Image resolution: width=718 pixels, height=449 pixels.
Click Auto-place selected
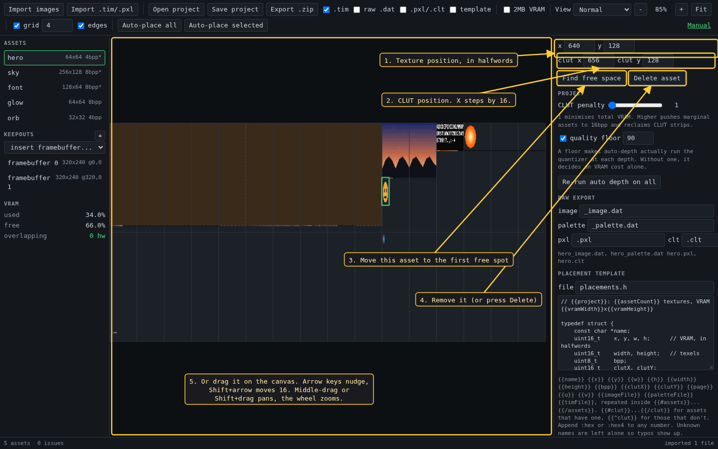pyautogui.click(x=226, y=25)
